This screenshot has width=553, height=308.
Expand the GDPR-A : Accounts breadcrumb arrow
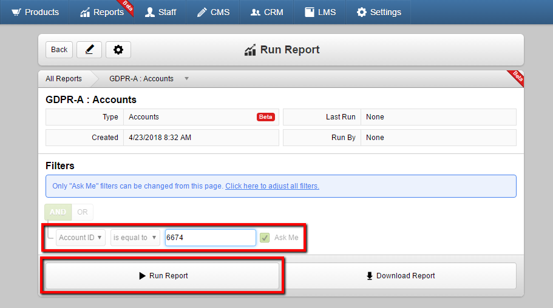click(x=186, y=79)
